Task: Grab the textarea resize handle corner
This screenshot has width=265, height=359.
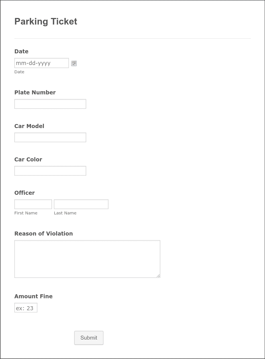Action: (x=158, y=275)
